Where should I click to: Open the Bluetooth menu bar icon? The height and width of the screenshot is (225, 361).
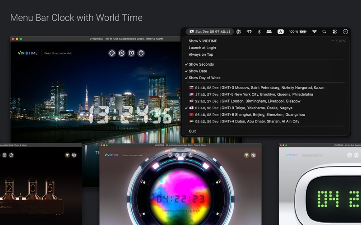[259, 31]
